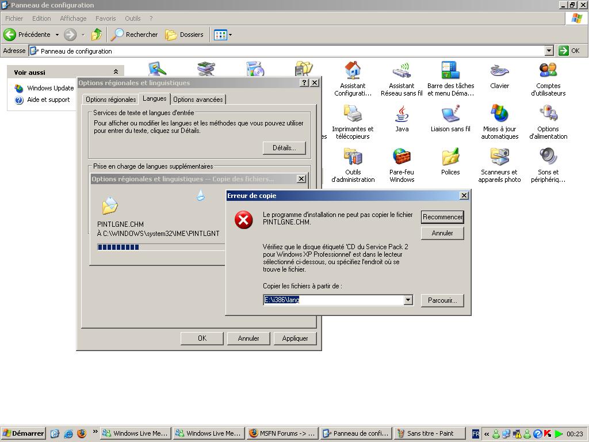Launch Internet Explorer from quick launch
The image size is (589, 442).
pyautogui.click(x=68, y=433)
